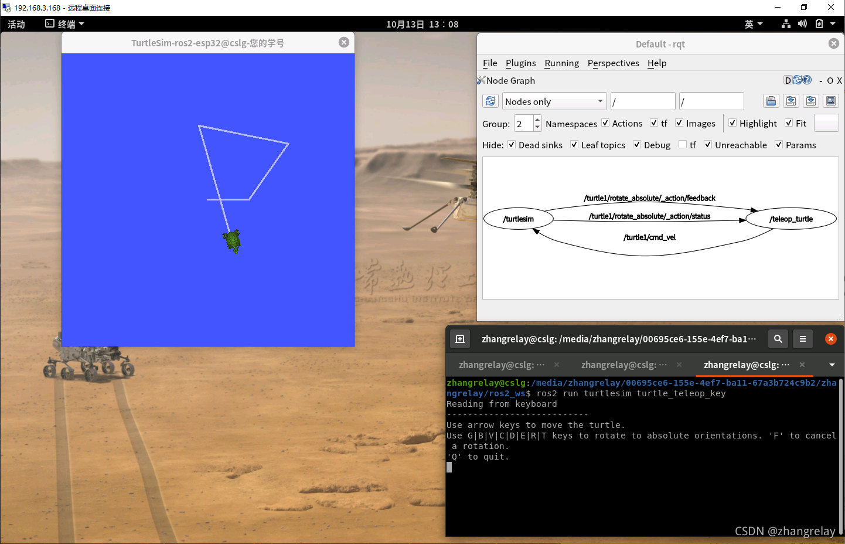This screenshot has width=845, height=544.
Task: Open Node Graph plugin help
Action: click(807, 80)
